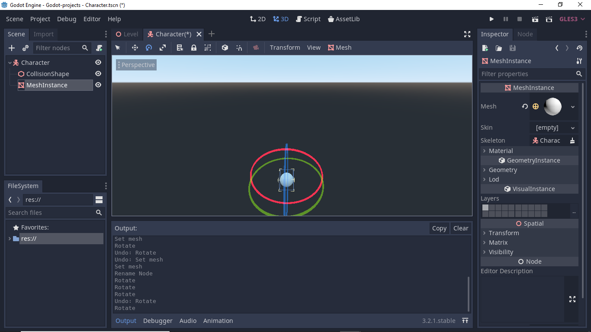Screen dimensions: 591x332
Task: Activate the Select mode arrow tool
Action: (118, 48)
